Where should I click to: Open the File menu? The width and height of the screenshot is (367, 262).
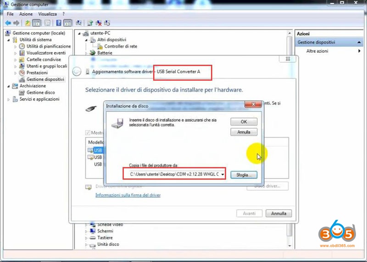coord(10,14)
